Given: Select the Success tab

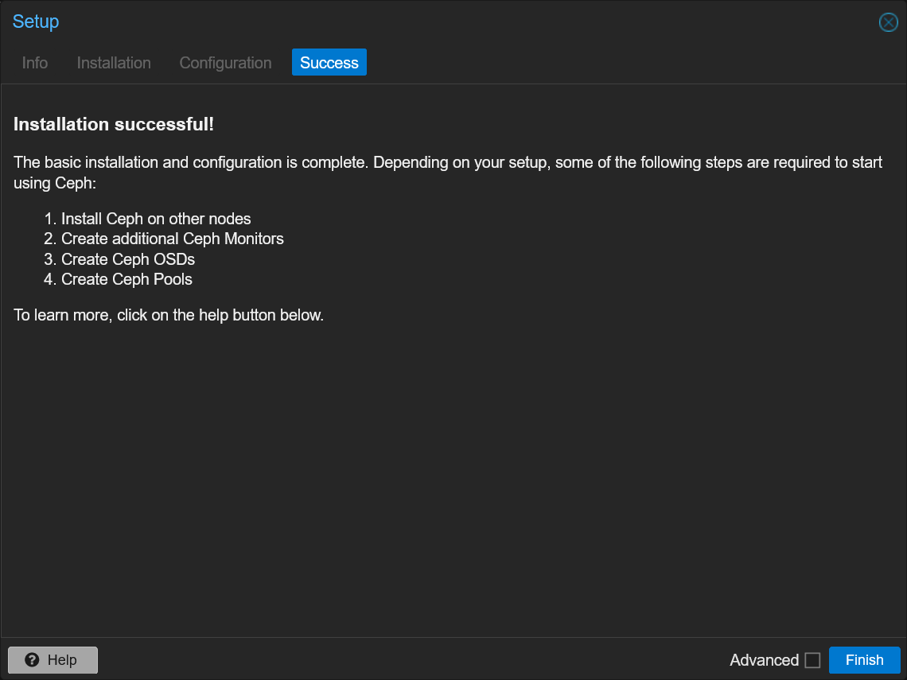Looking at the screenshot, I should [x=329, y=63].
